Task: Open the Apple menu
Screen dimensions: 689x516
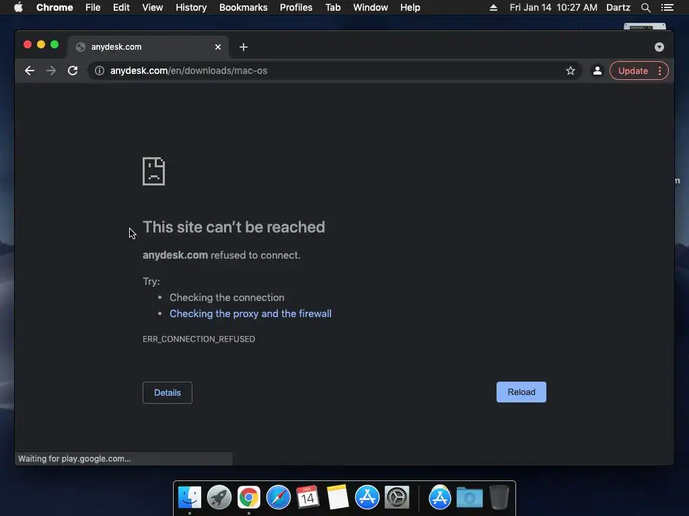Action: (18, 7)
